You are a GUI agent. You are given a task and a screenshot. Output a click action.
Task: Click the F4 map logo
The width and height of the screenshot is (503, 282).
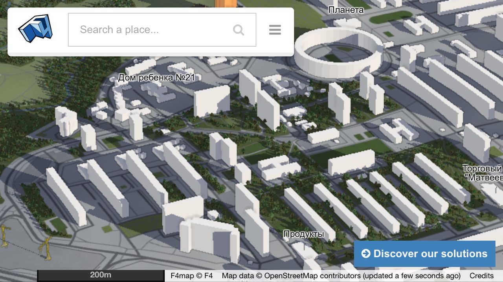(35, 29)
